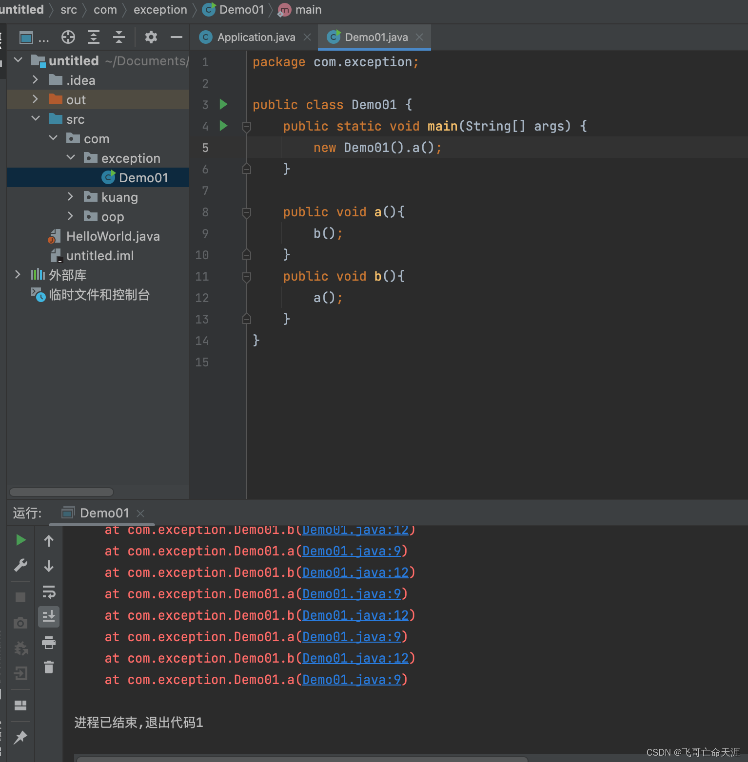Jump down the stack trace with down arrow
This screenshot has height=762, width=748.
(x=49, y=566)
